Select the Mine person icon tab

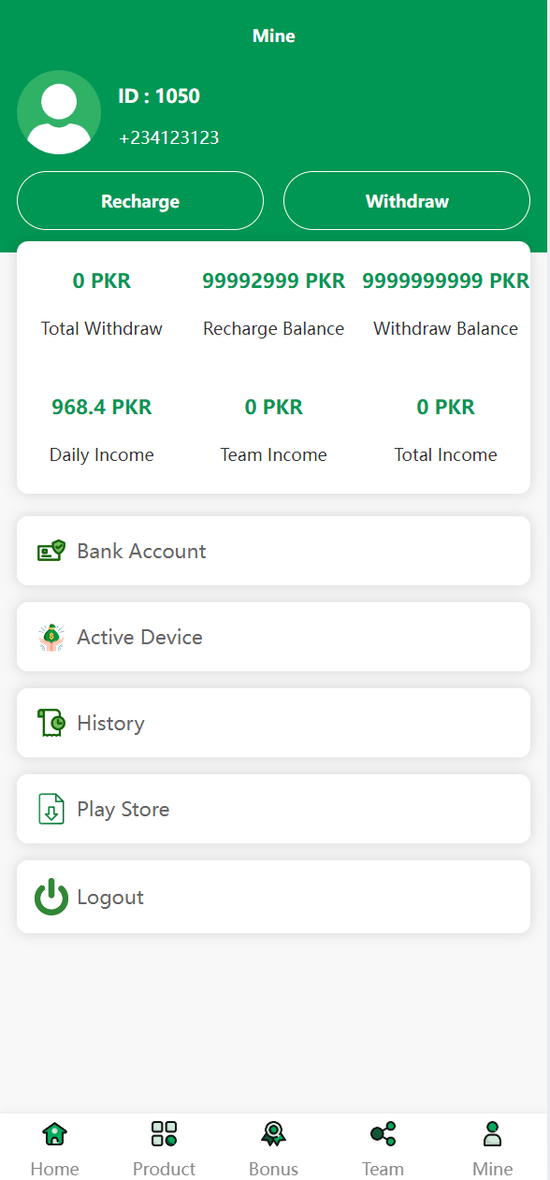tap(492, 1134)
